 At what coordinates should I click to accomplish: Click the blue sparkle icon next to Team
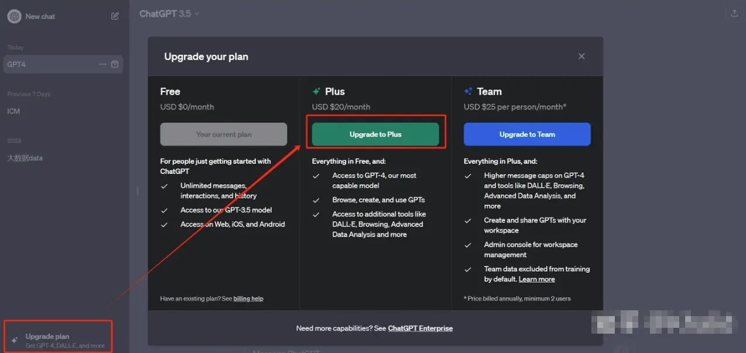tap(468, 91)
